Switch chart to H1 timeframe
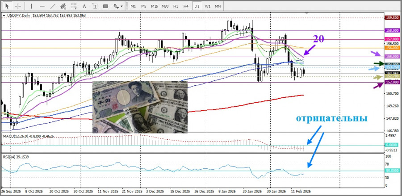The height and width of the screenshot is (196, 402). tap(176, 6)
